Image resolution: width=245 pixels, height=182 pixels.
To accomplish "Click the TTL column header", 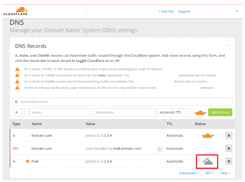I will click(170, 124).
